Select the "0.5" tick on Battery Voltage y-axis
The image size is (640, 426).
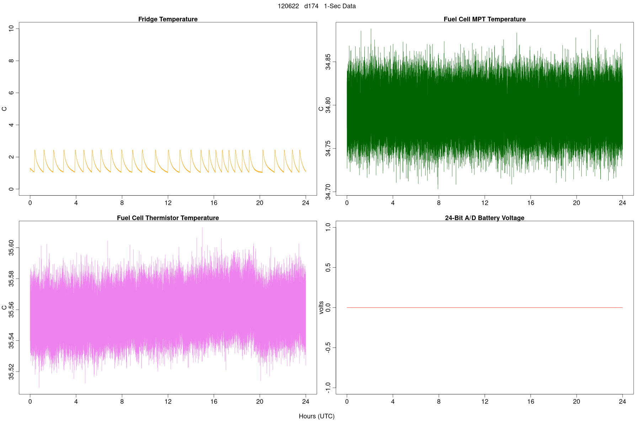click(x=328, y=268)
